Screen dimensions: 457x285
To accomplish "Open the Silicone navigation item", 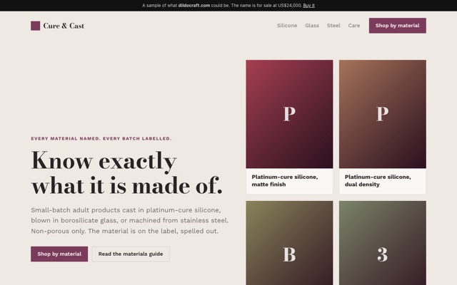I will tap(287, 26).
